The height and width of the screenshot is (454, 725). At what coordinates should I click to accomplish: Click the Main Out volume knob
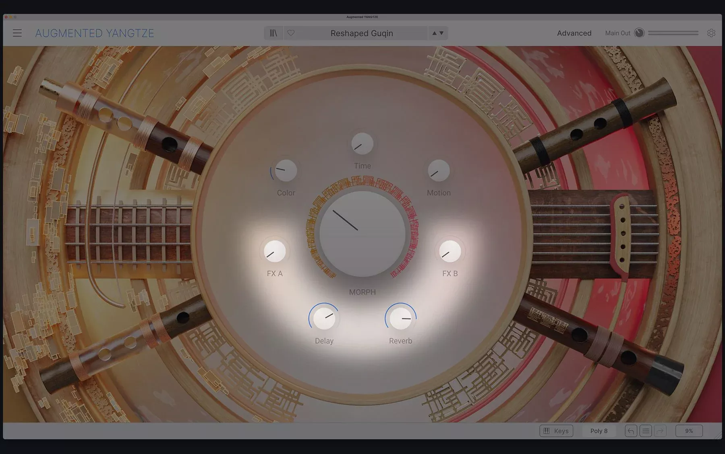click(x=639, y=33)
